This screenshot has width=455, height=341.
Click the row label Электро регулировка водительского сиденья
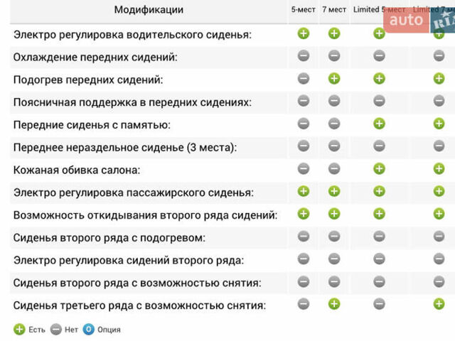[x=132, y=35]
